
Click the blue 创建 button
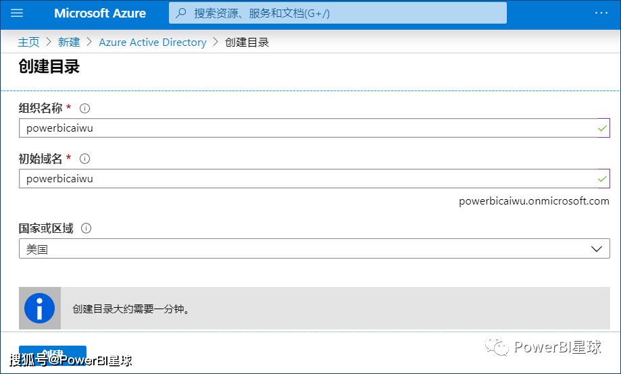pyautogui.click(x=53, y=355)
